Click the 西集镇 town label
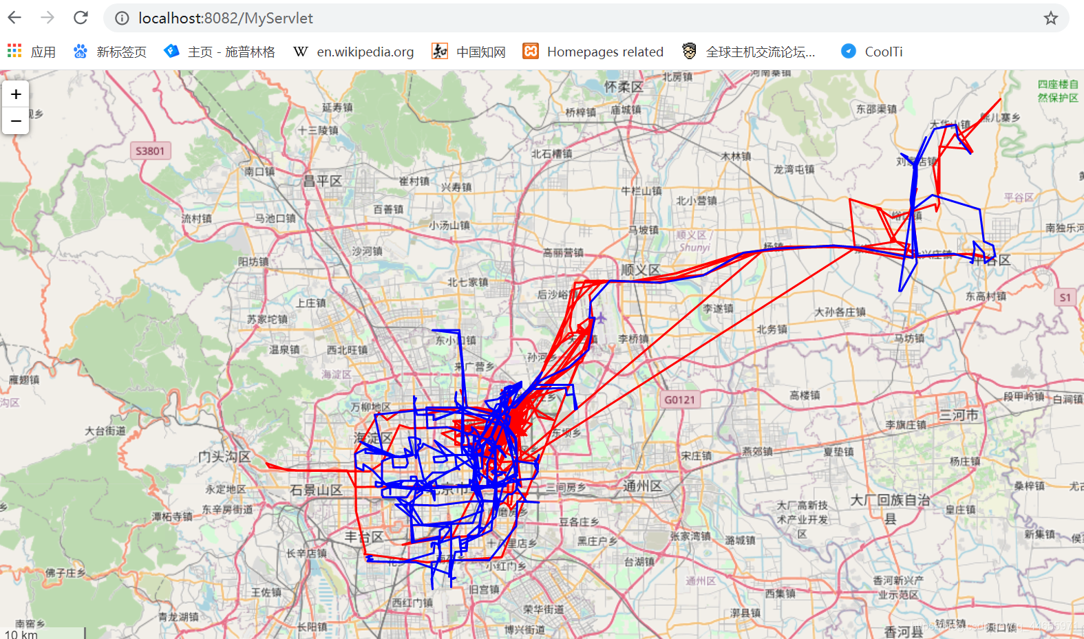 pyautogui.click(x=780, y=593)
